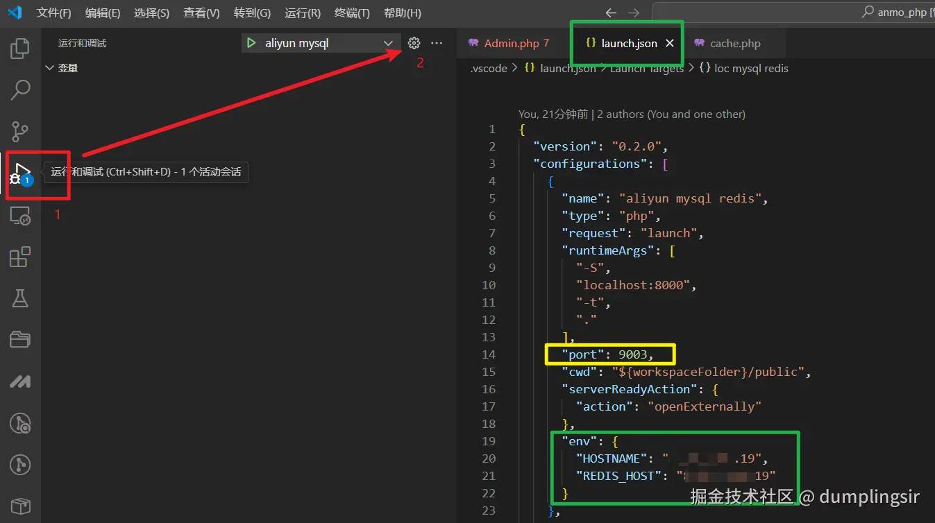
Task: Click the "openExternally" action value
Action: 705,406
